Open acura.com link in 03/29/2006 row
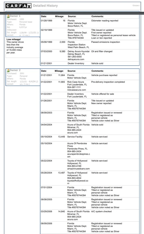This screenshot has width=144, height=234. [x=73, y=219]
